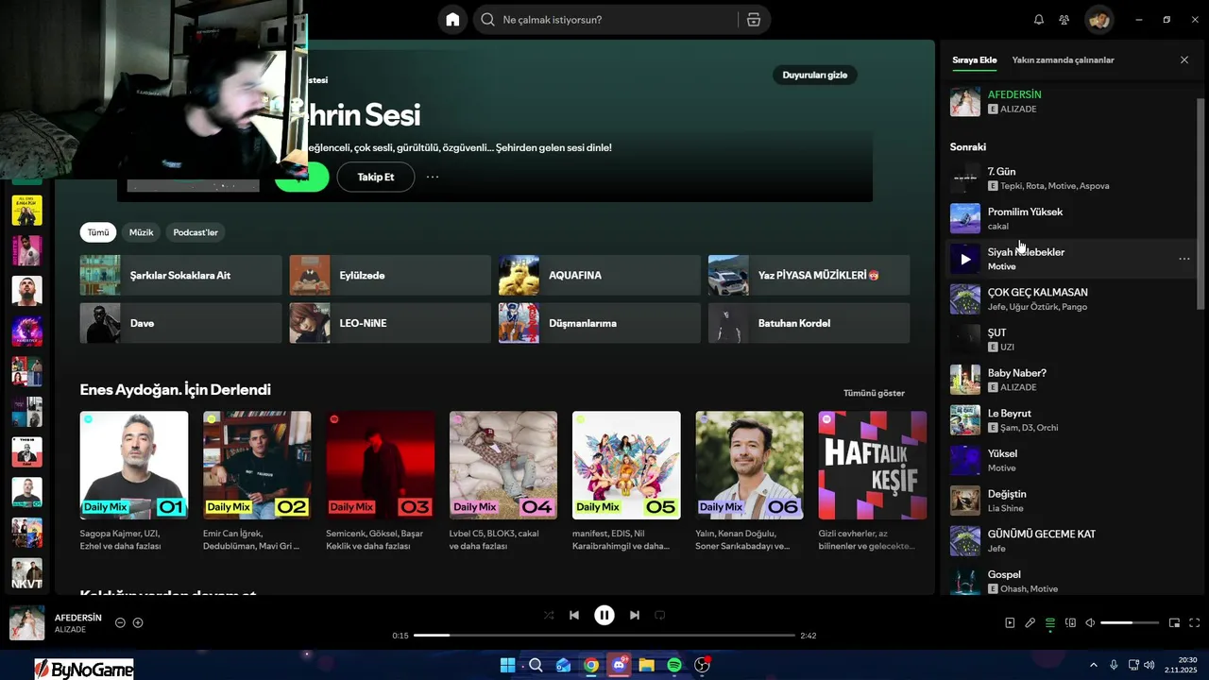Pause the current song
The width and height of the screenshot is (1209, 680).
point(604,615)
